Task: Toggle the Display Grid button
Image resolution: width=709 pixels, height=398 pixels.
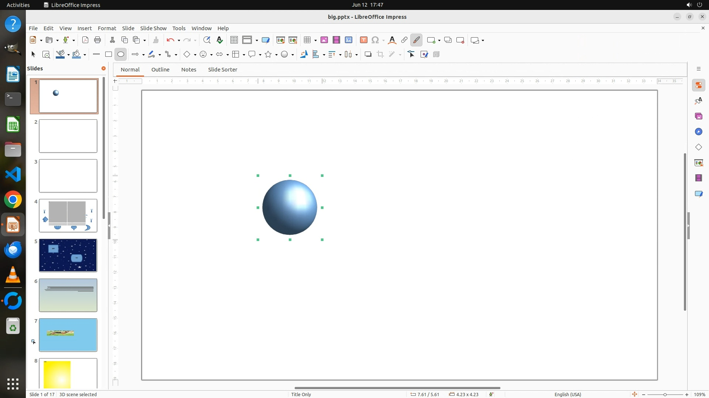Action: click(x=234, y=40)
